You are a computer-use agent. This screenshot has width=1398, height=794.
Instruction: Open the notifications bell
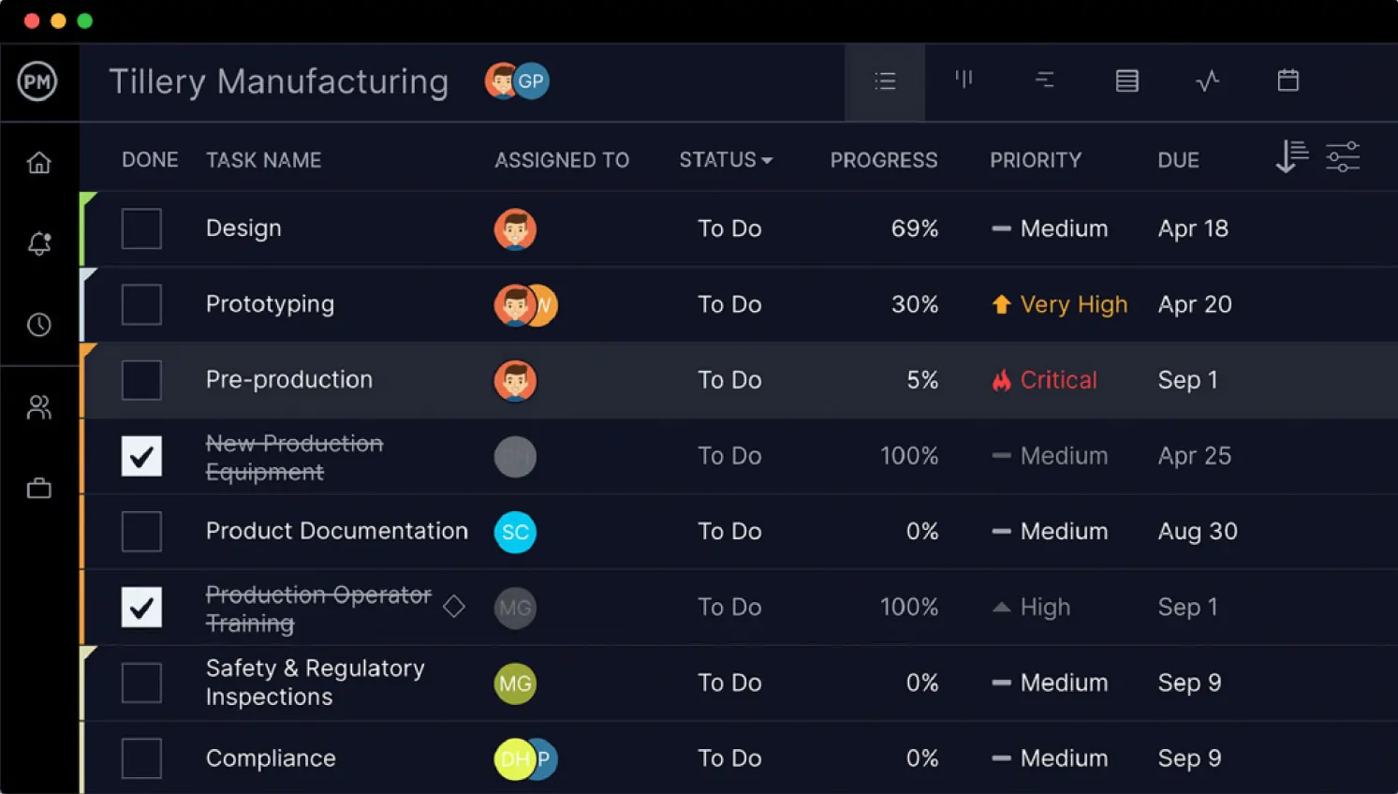click(x=39, y=243)
